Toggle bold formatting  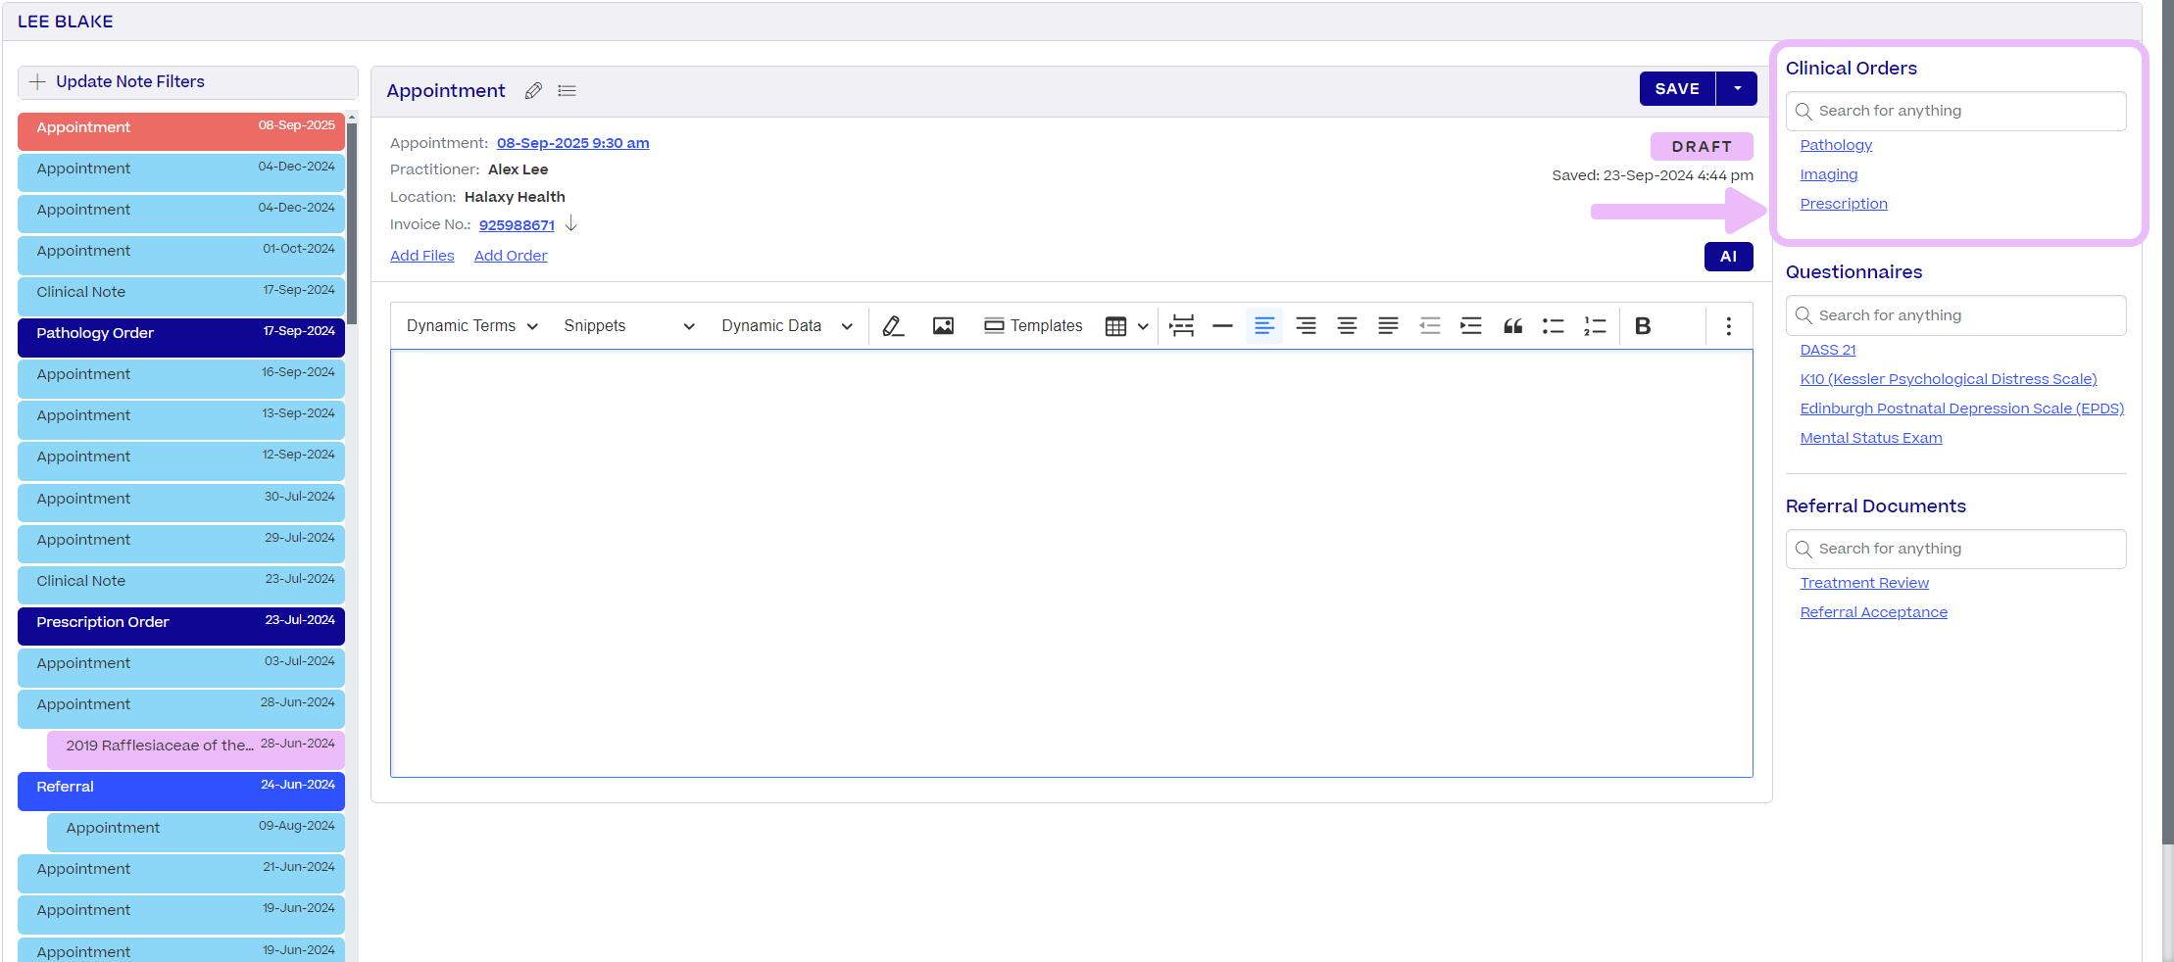(1643, 326)
